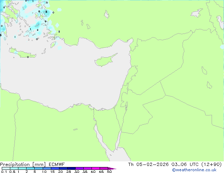
Task: Click the legend label '0.1'
Action: [4, 172]
